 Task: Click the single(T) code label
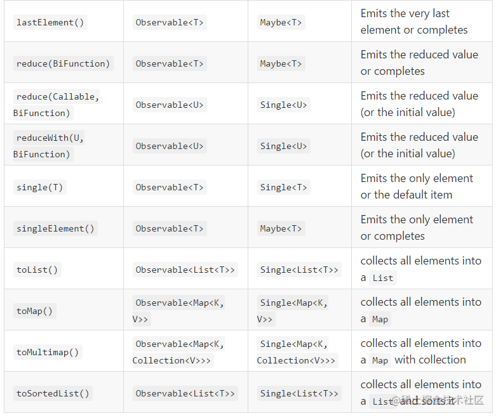click(40, 187)
